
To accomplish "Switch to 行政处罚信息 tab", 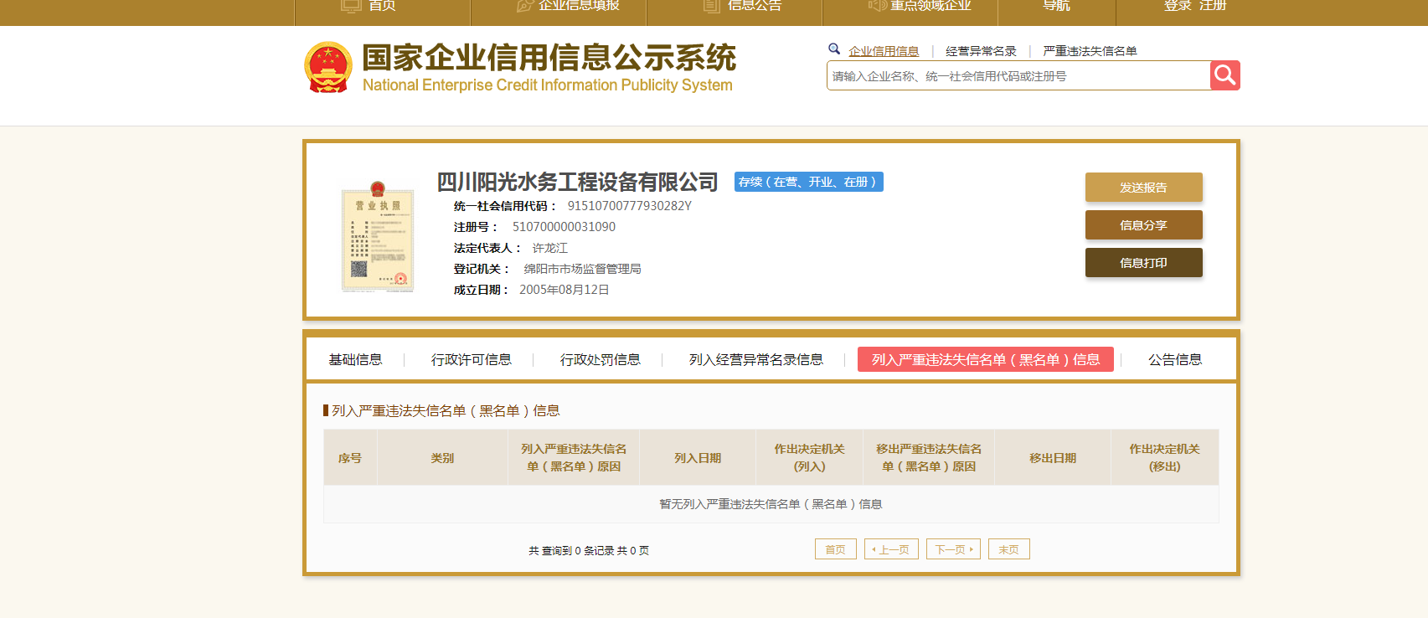I will click(601, 359).
